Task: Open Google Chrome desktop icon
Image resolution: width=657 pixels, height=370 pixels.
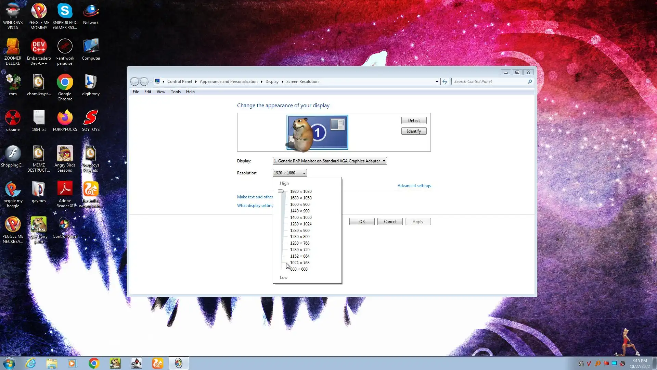Action: [x=65, y=83]
